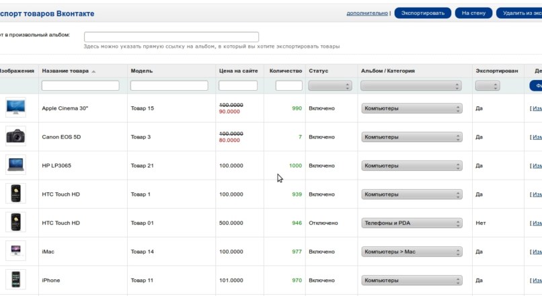Click the Изображения column header

[x=17, y=71]
